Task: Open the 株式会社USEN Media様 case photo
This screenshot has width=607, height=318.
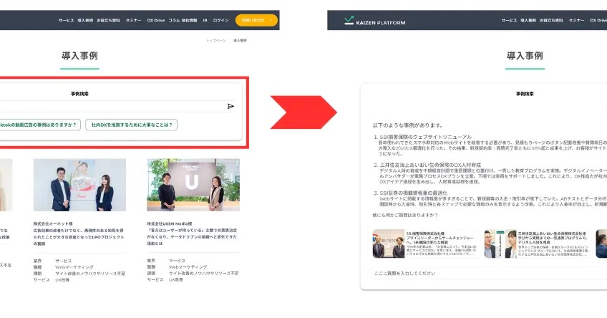Action: [193, 185]
